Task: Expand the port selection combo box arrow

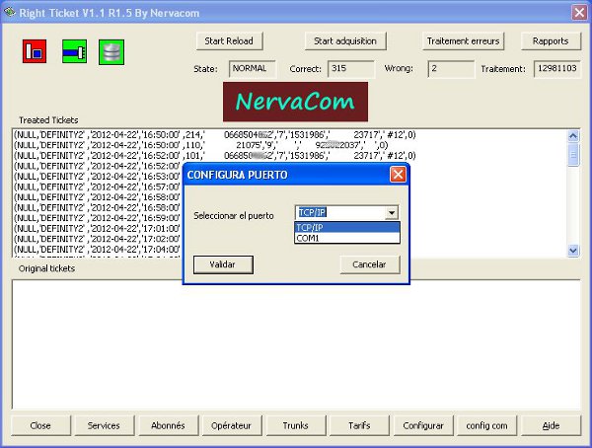Action: 392,213
